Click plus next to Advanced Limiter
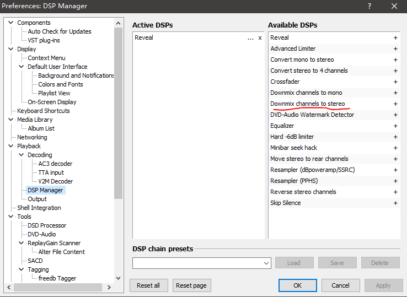The height and width of the screenshot is (297, 407). point(395,49)
